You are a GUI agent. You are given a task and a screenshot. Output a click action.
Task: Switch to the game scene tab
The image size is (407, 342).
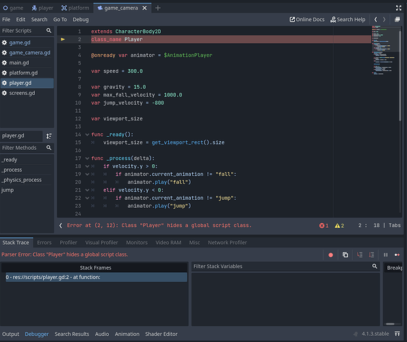[x=13, y=8]
